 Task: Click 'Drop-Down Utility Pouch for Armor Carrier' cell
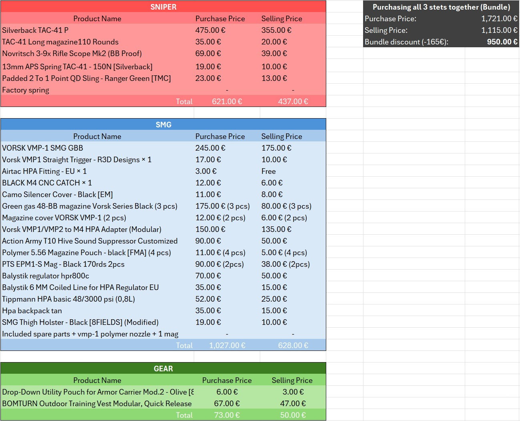click(x=98, y=392)
